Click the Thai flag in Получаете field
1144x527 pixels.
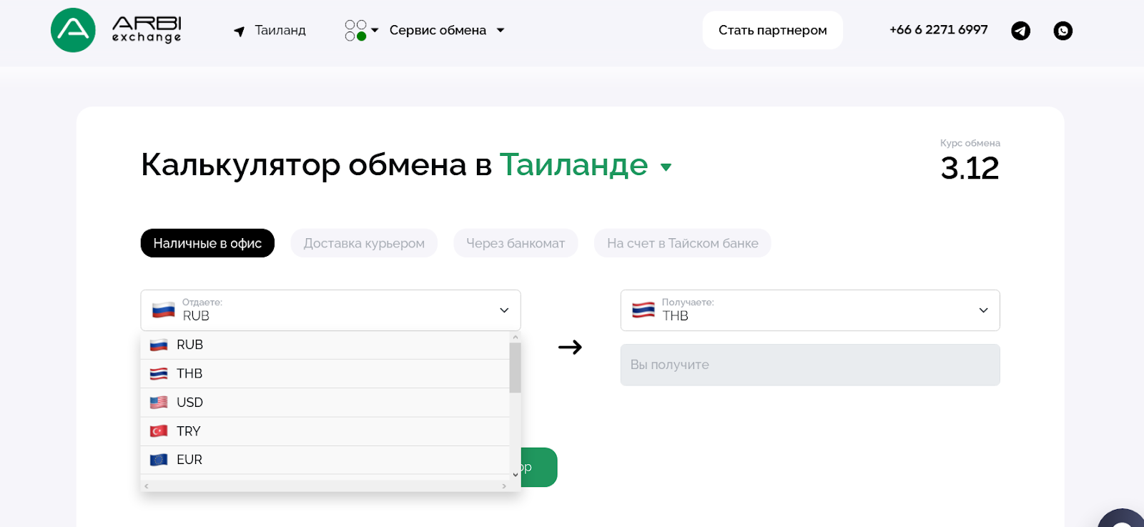(x=643, y=310)
